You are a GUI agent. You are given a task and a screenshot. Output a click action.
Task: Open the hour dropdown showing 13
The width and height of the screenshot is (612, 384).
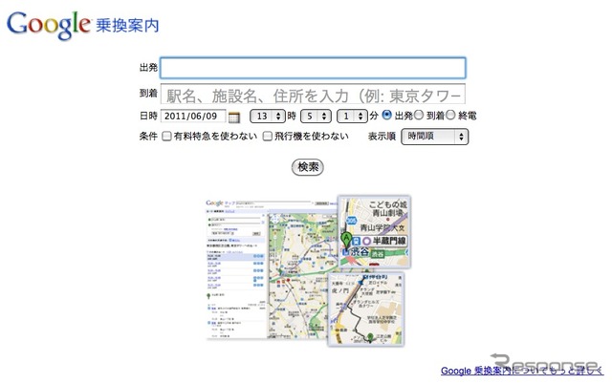(268, 116)
